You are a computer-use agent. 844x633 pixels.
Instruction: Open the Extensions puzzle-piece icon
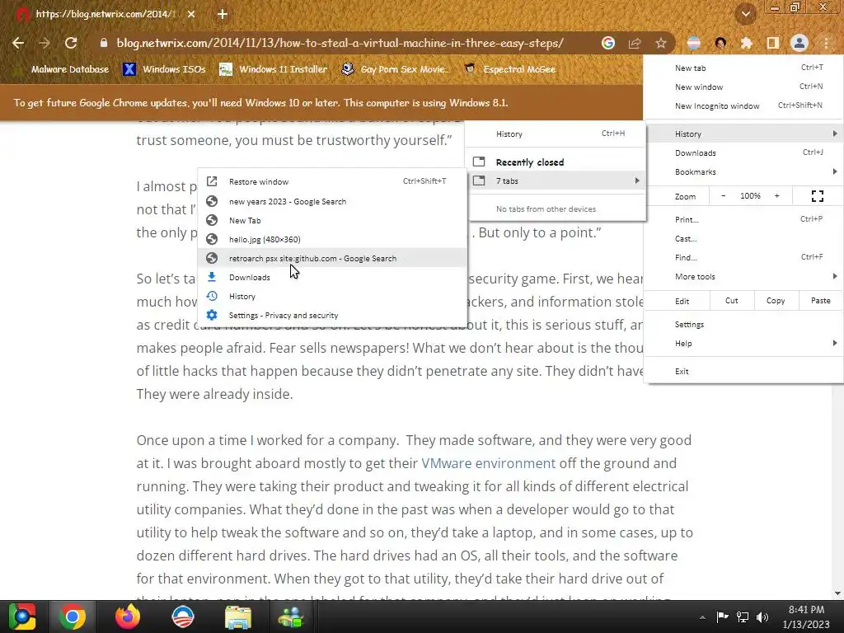click(747, 43)
